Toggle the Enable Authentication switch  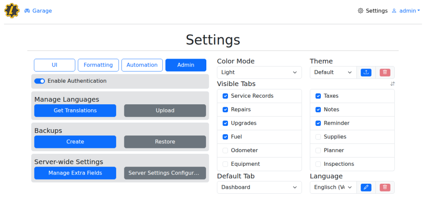pyautogui.click(x=40, y=81)
